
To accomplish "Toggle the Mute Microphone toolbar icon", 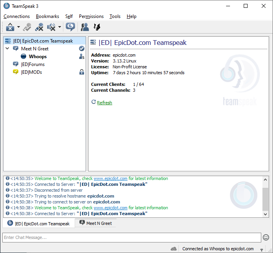I will tap(39, 27).
